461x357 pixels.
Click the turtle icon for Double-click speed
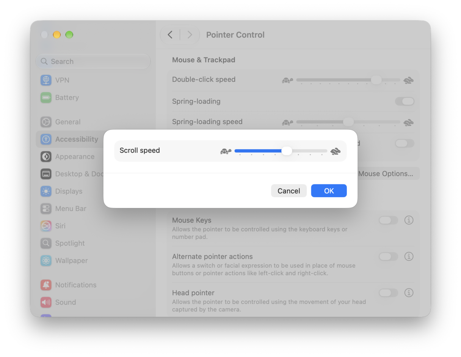[x=287, y=80]
